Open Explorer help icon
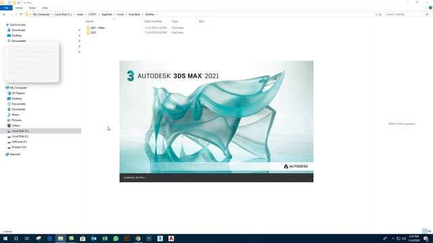 click(x=430, y=7)
